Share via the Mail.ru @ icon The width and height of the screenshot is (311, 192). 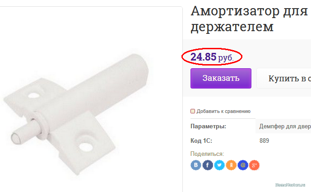243,165
